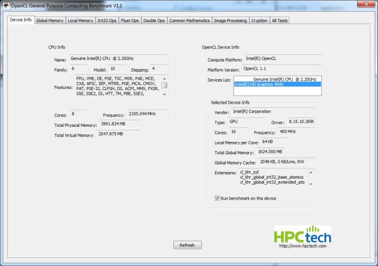Screen dimensions: 378x266
Task: Click the CPU Family field showing 6
Action: point(79,69)
